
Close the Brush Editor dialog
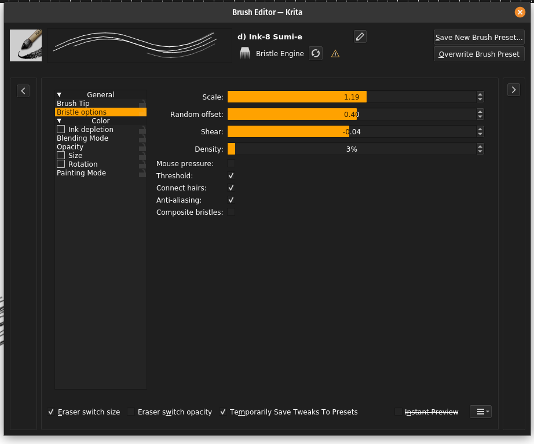[520, 12]
